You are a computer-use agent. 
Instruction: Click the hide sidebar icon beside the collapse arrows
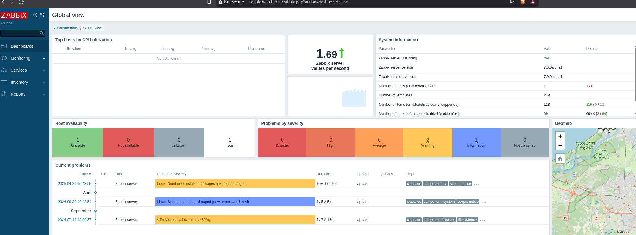click(42, 15)
